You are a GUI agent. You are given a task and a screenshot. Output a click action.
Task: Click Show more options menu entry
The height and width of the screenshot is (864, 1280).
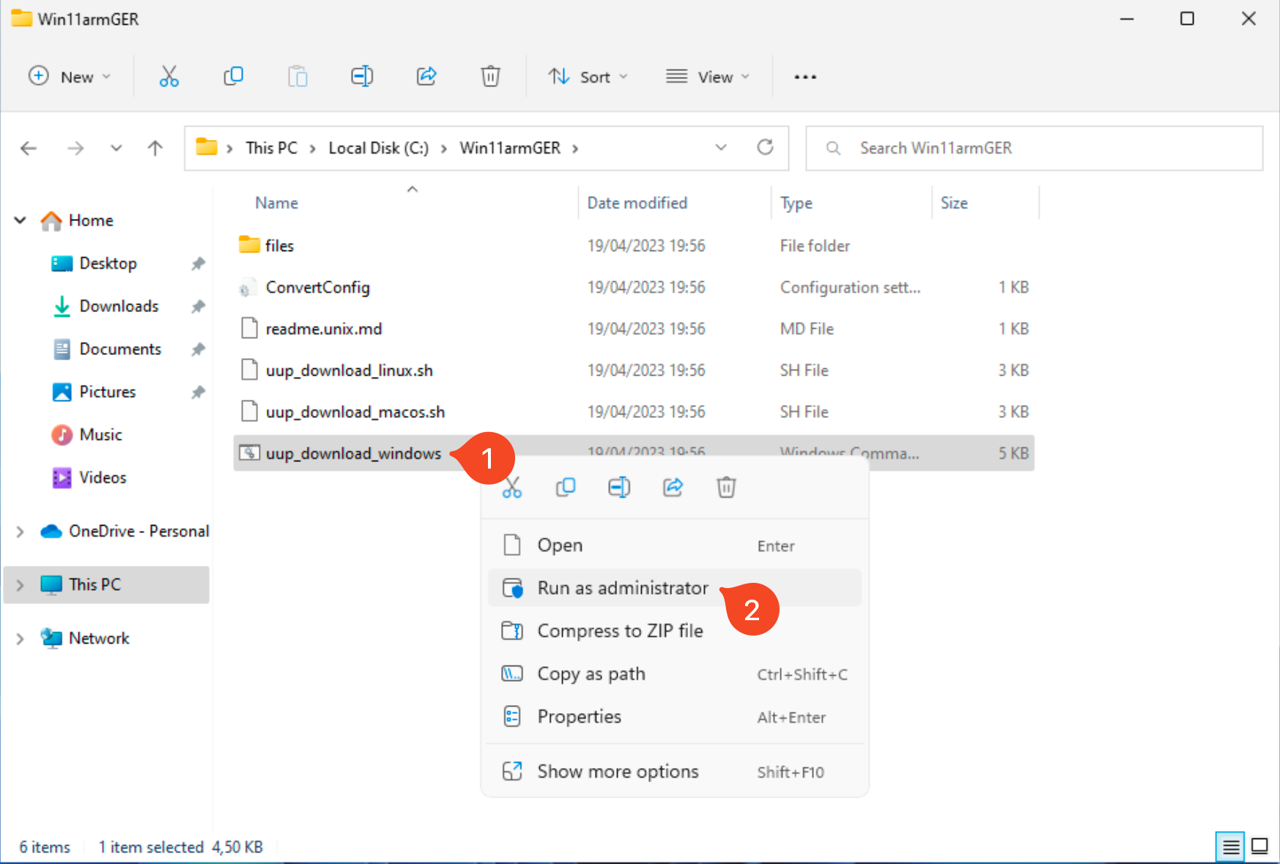click(x=618, y=771)
